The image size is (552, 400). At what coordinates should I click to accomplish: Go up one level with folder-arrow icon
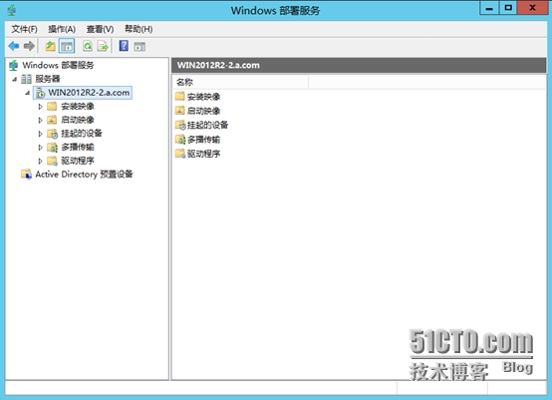[51, 46]
